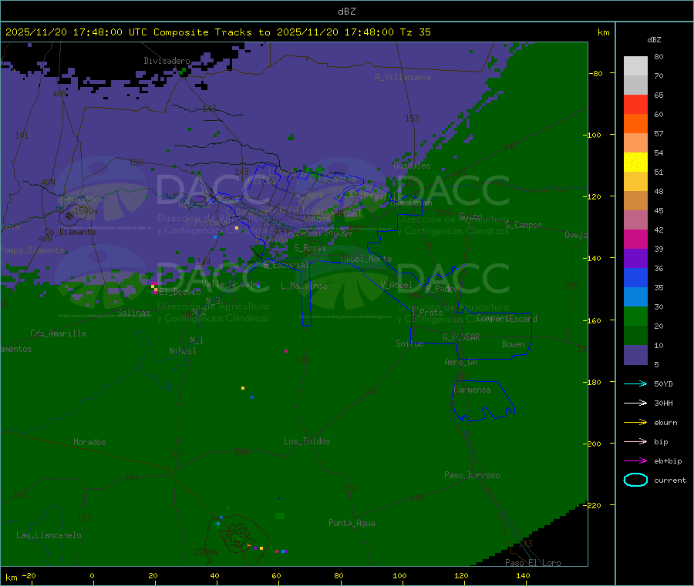Click the 'Paso_Barroso' map label
The width and height of the screenshot is (694, 586).
coord(472,475)
